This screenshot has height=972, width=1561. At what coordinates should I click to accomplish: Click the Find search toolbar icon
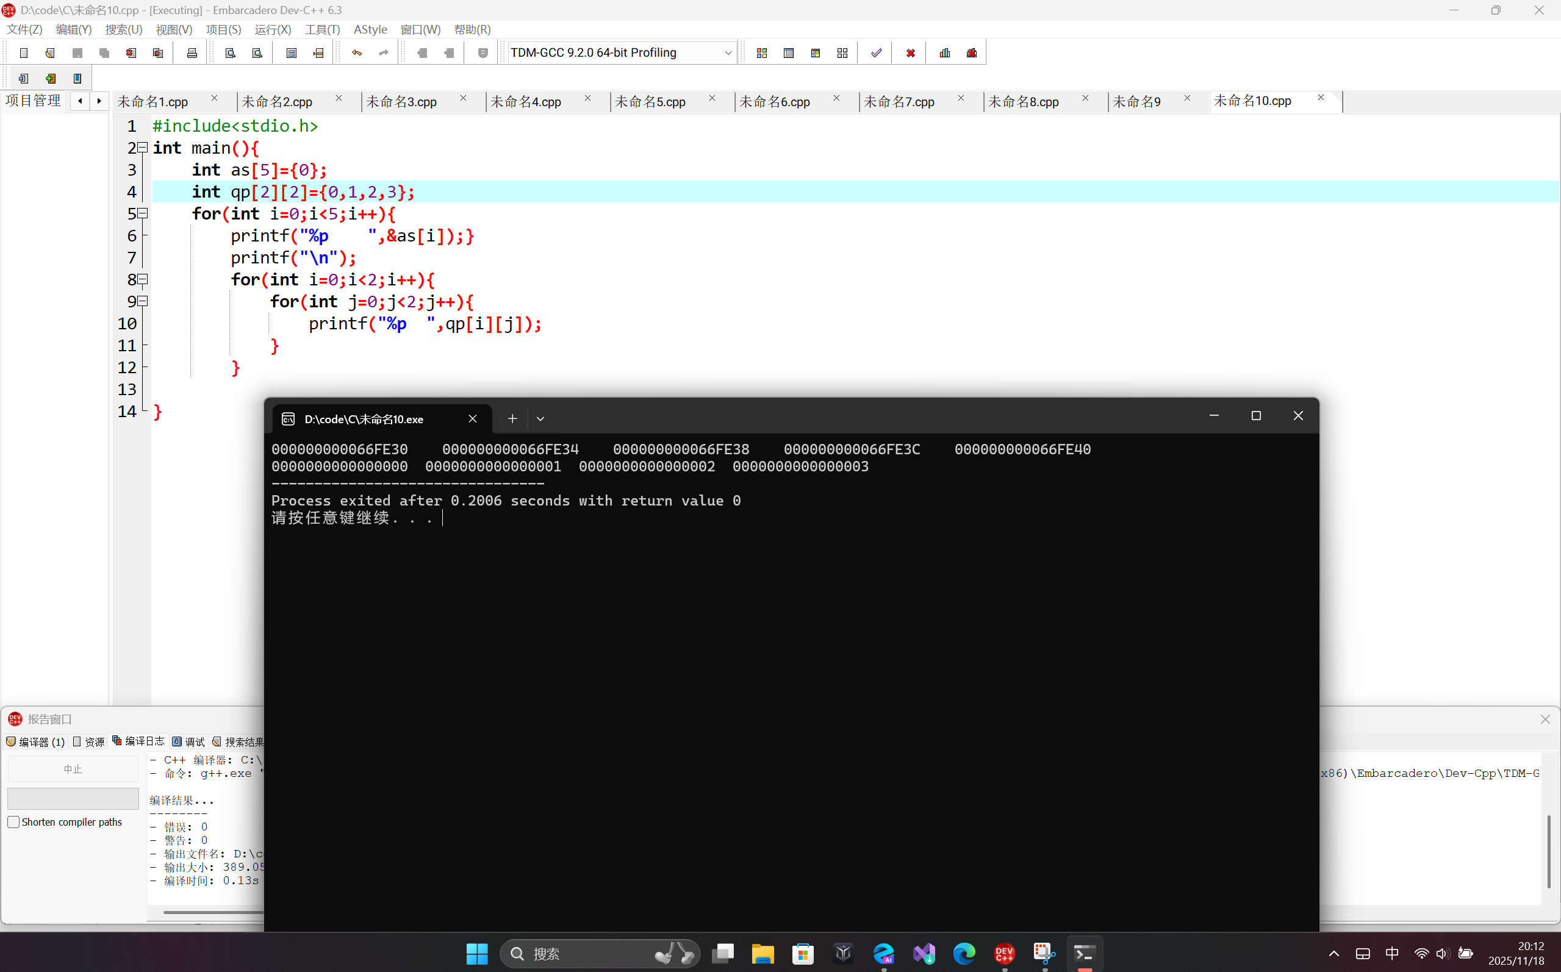point(230,52)
